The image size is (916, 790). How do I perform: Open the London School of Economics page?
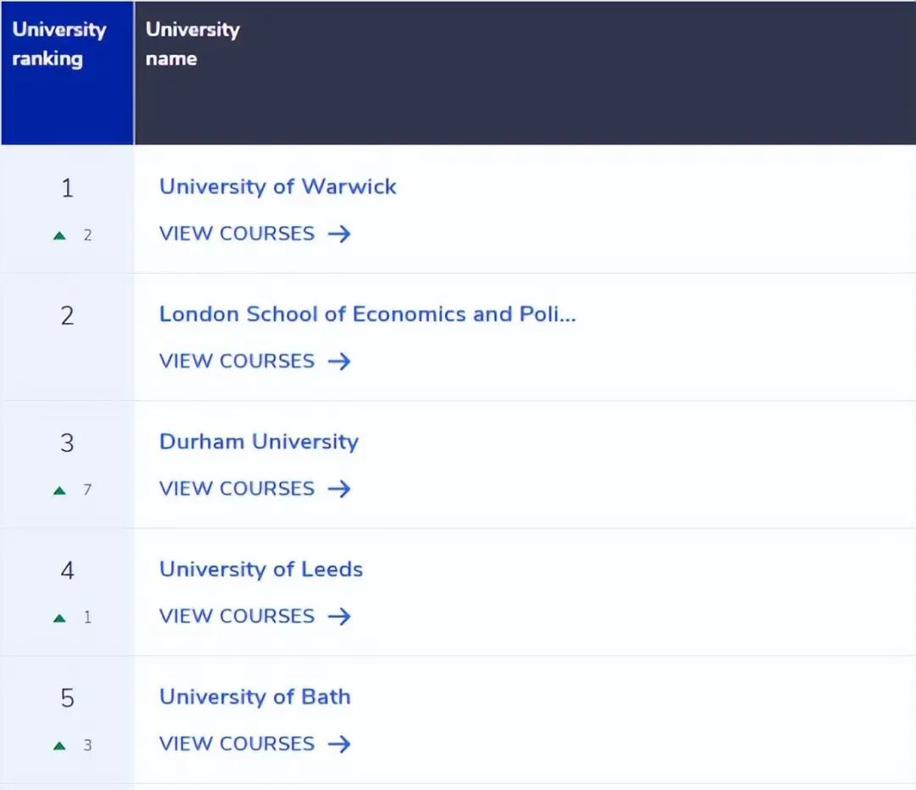pyautogui.click(x=367, y=314)
